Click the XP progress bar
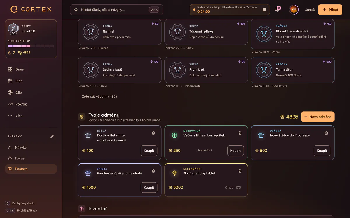 31,46
